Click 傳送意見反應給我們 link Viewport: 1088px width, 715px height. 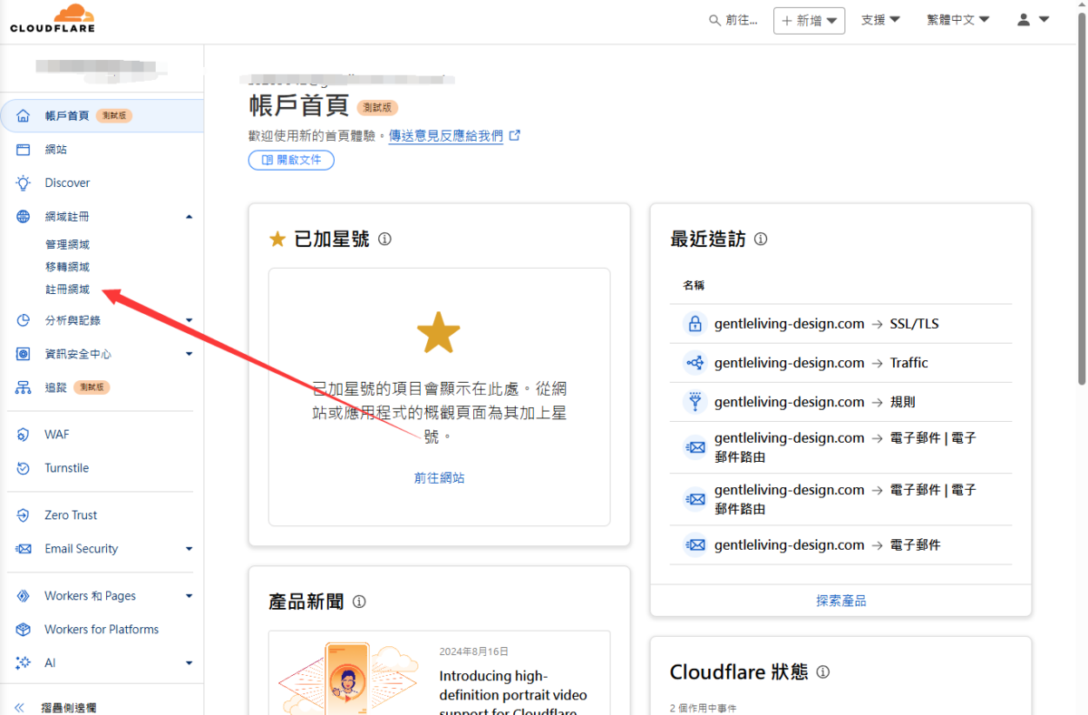(446, 136)
